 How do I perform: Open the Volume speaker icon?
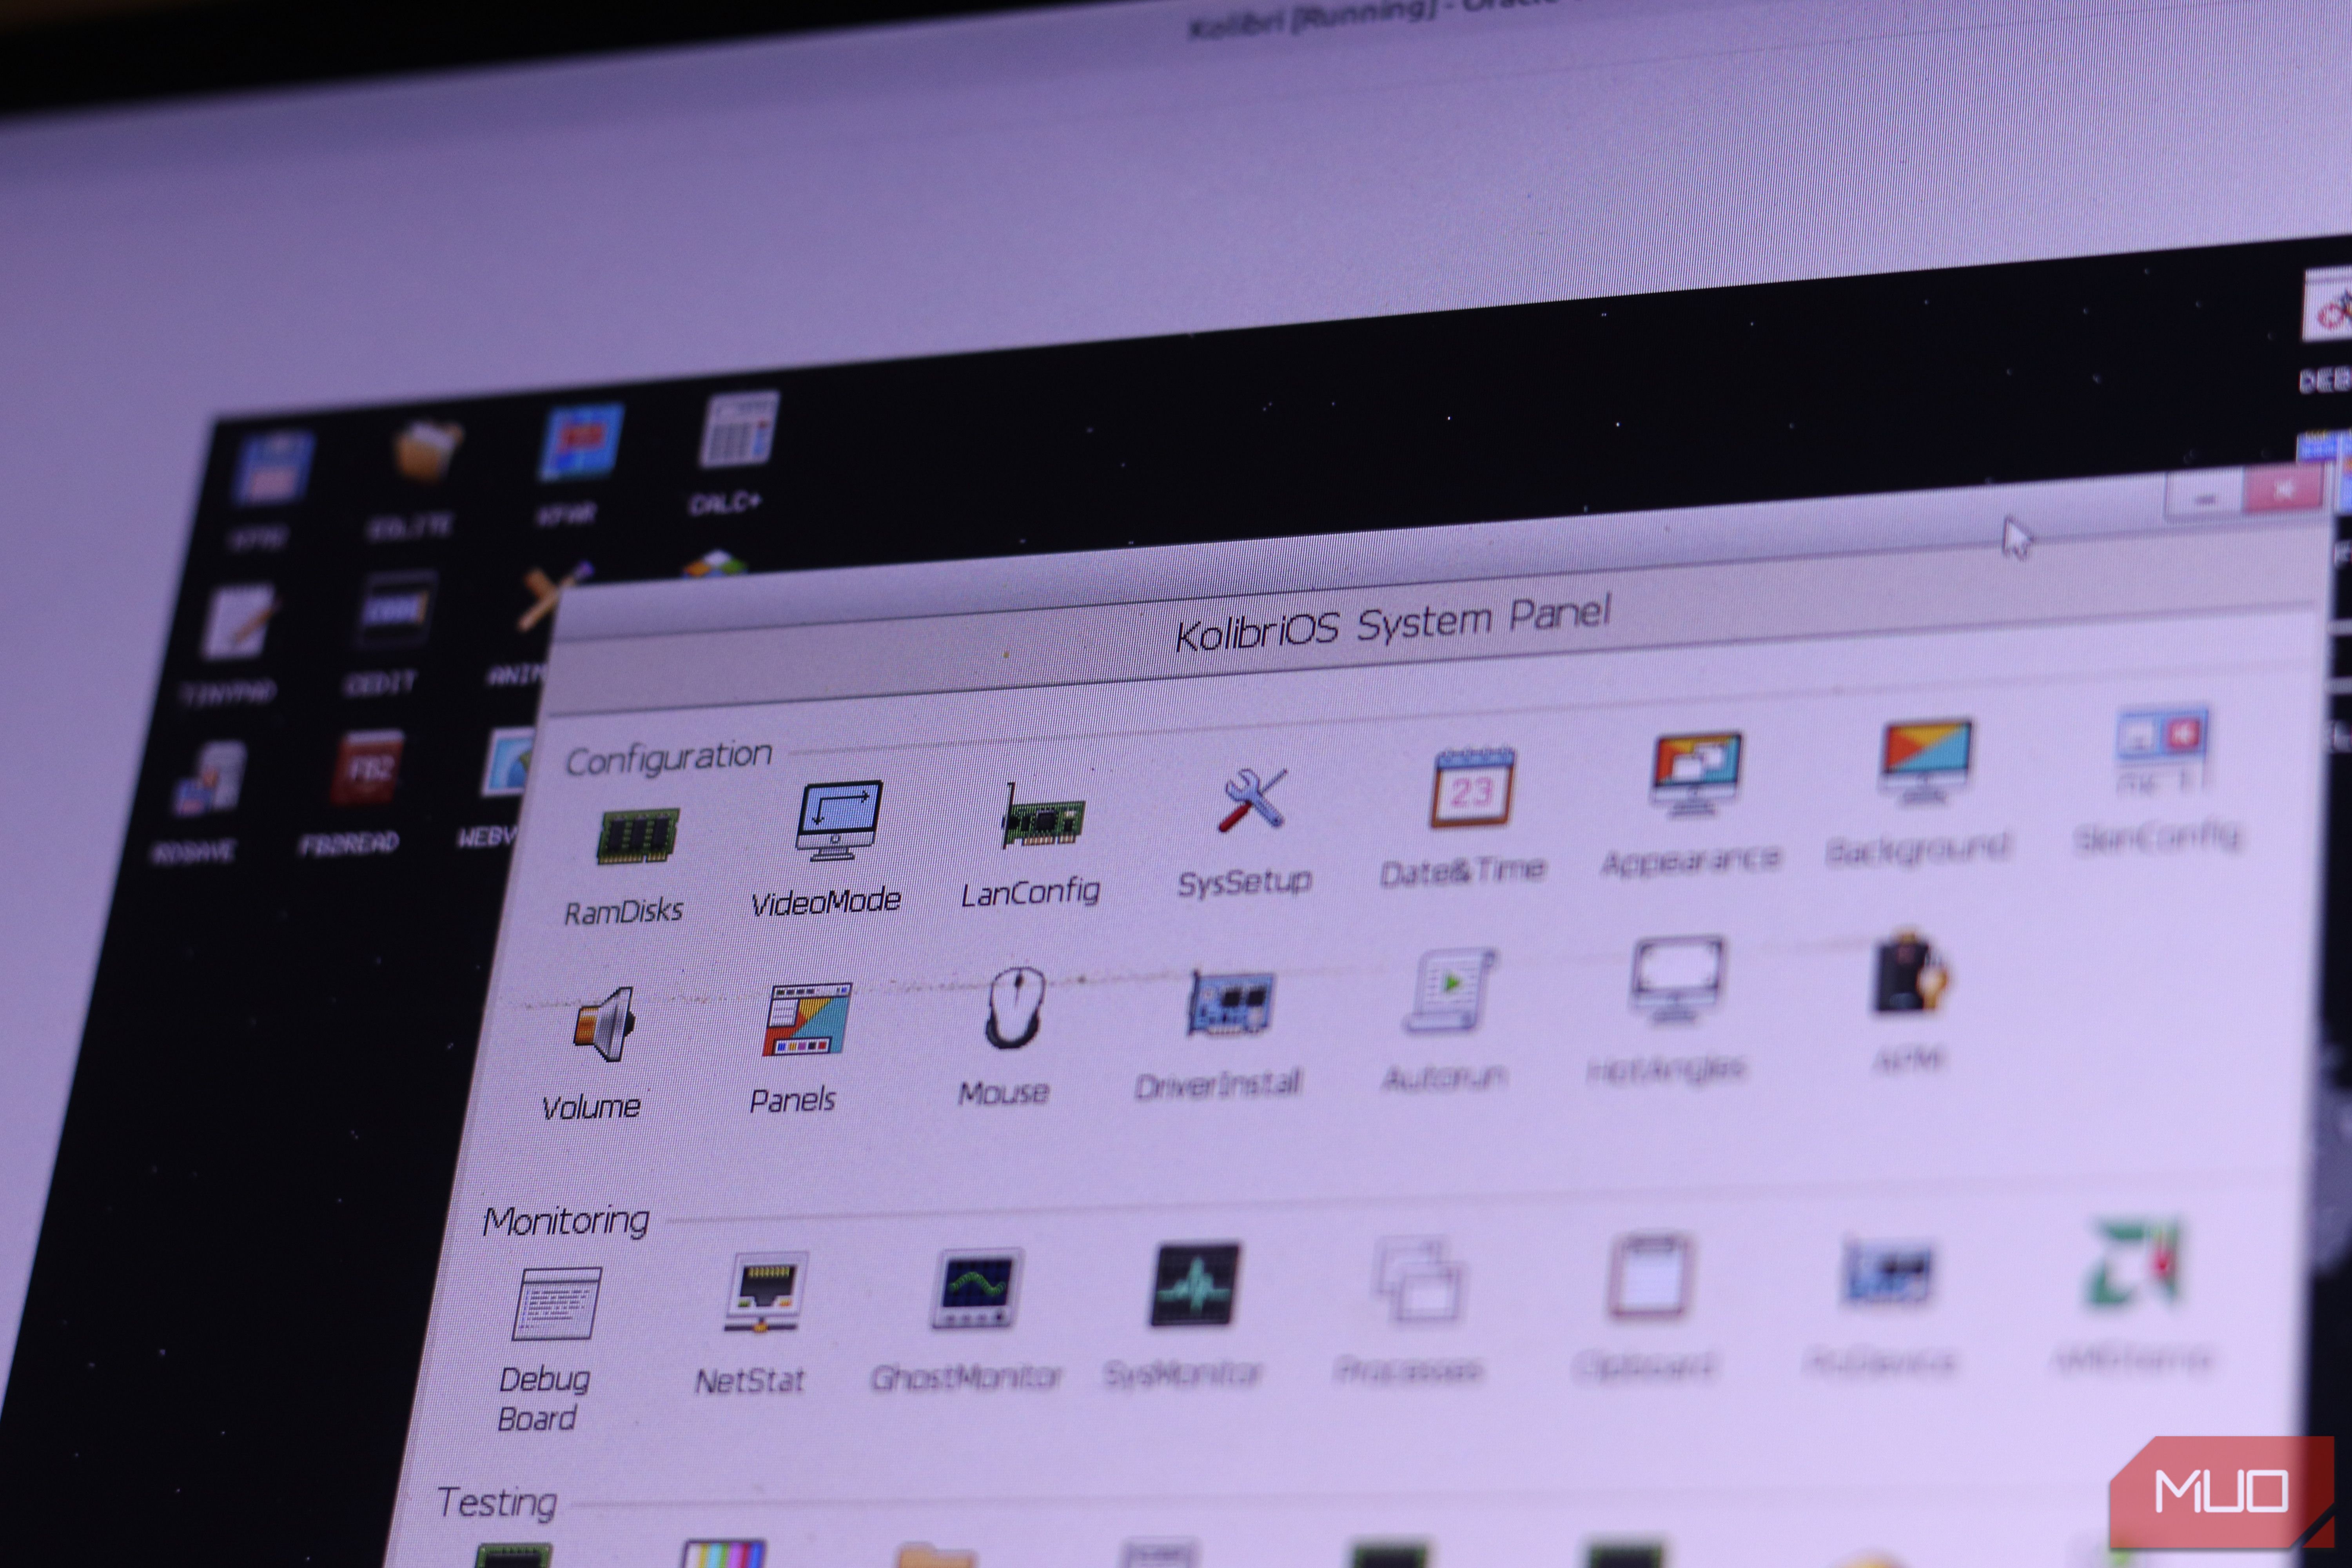604,1024
